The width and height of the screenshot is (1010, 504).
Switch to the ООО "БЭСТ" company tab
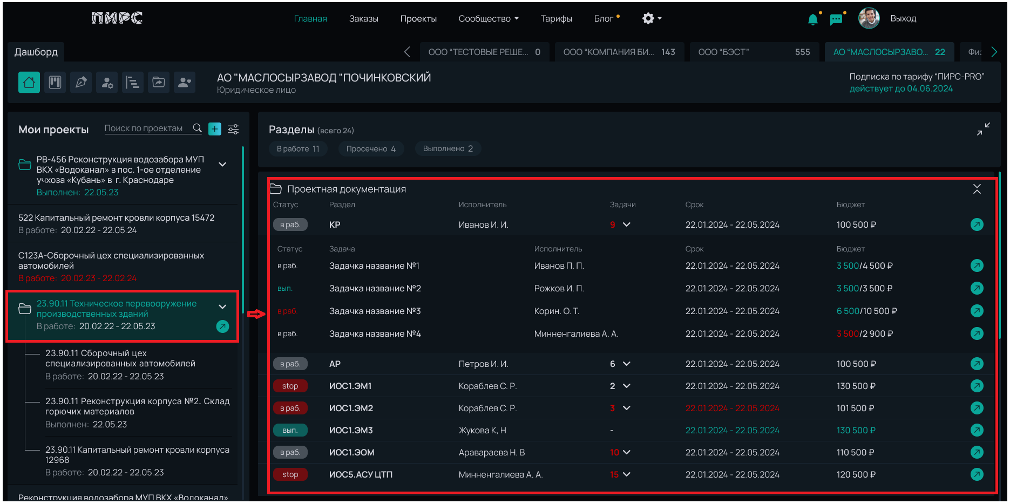(x=754, y=52)
